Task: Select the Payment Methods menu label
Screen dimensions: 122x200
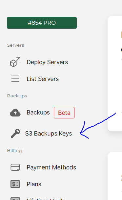Action: coord(51,167)
